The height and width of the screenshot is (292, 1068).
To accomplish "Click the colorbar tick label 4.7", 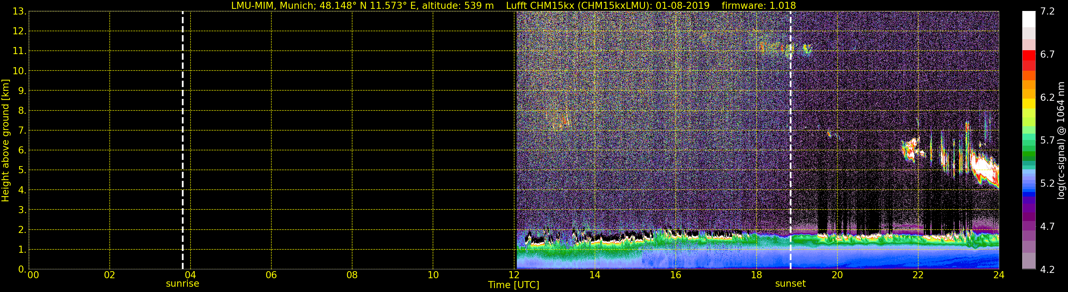I will [x=1047, y=226].
